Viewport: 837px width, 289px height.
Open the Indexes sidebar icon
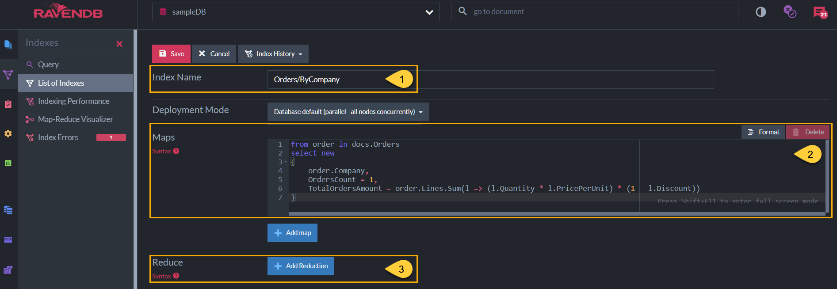[x=8, y=74]
